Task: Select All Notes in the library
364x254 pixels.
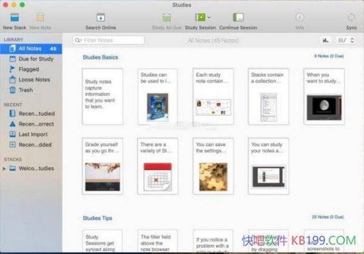Action: tap(29, 48)
